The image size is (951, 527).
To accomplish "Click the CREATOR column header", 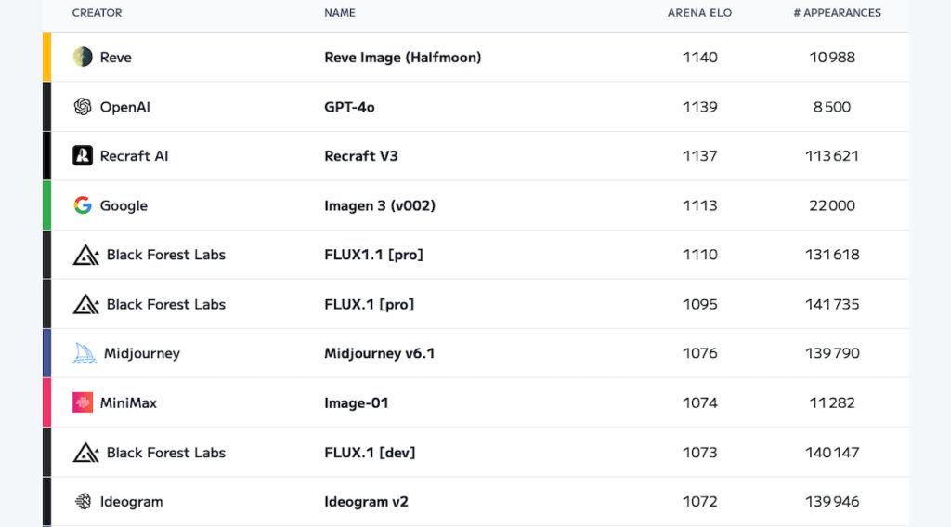I will [x=97, y=13].
